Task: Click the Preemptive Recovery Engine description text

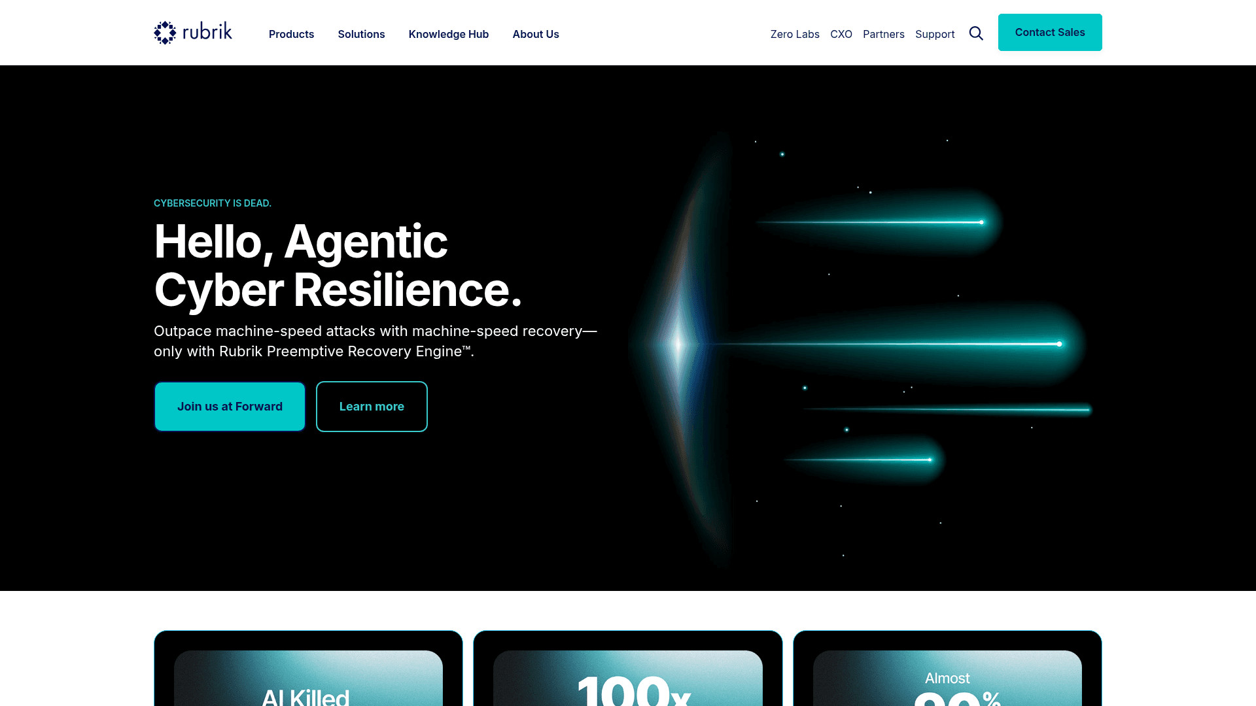Action: click(375, 341)
